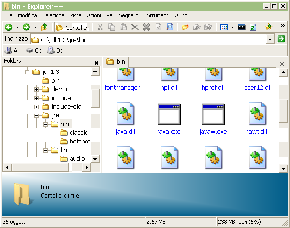The height and width of the screenshot is (228, 290).
Task: Click file list scrollbar down arrow
Action: pyautogui.click(x=283, y=169)
